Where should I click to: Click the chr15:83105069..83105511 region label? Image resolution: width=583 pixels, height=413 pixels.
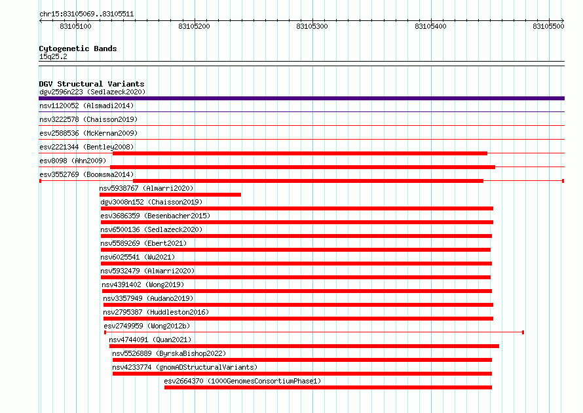pyautogui.click(x=86, y=14)
